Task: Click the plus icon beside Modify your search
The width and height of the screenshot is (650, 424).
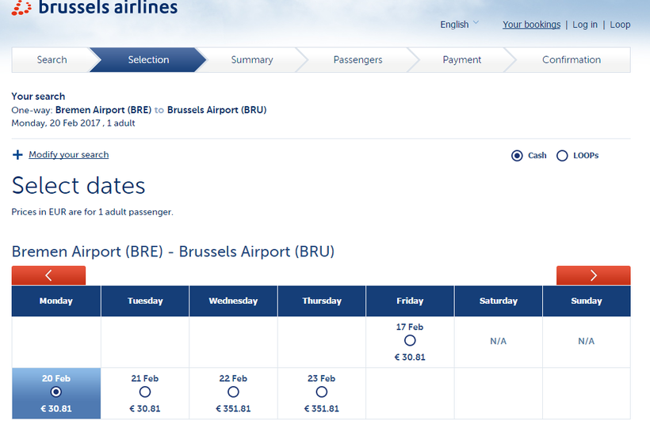Action: click(x=17, y=155)
